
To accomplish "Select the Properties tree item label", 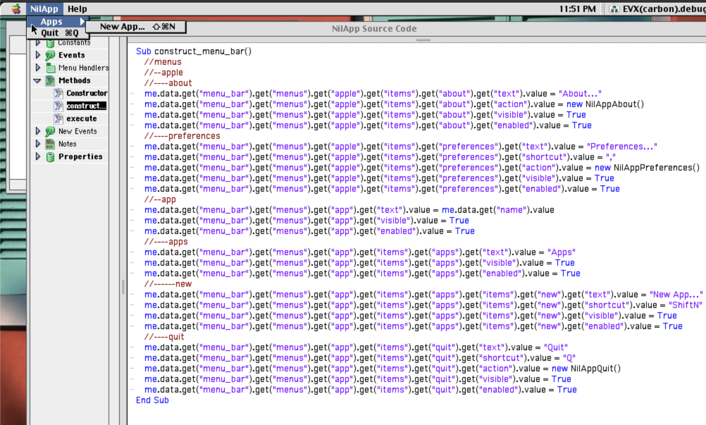I will click(x=80, y=156).
